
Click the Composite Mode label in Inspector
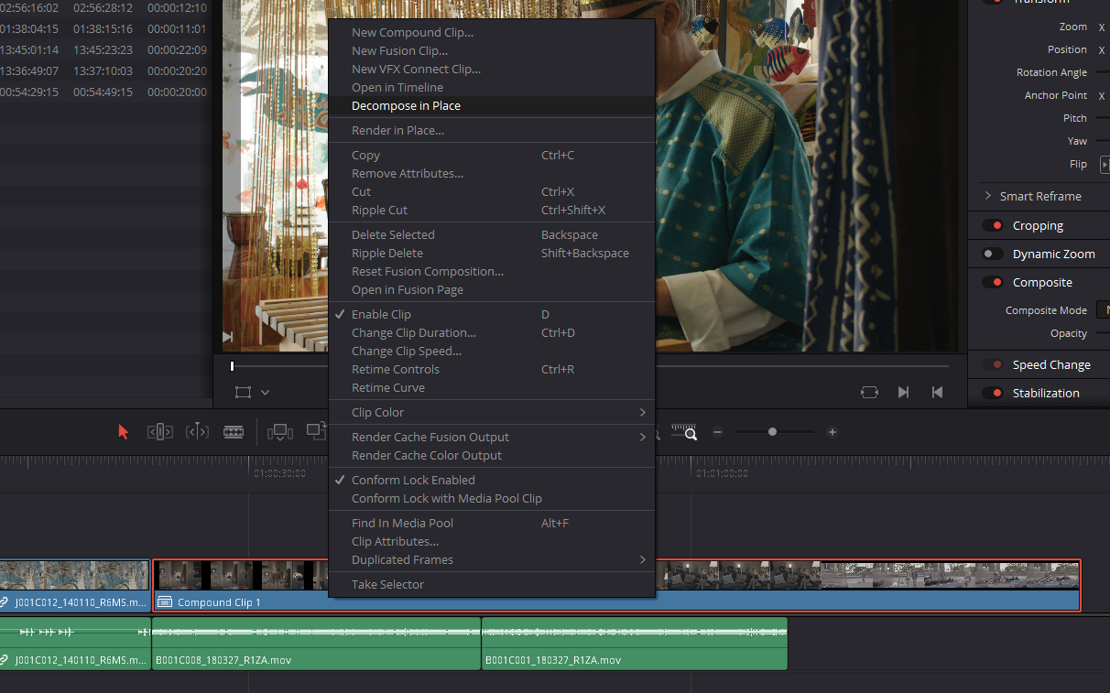1046,310
